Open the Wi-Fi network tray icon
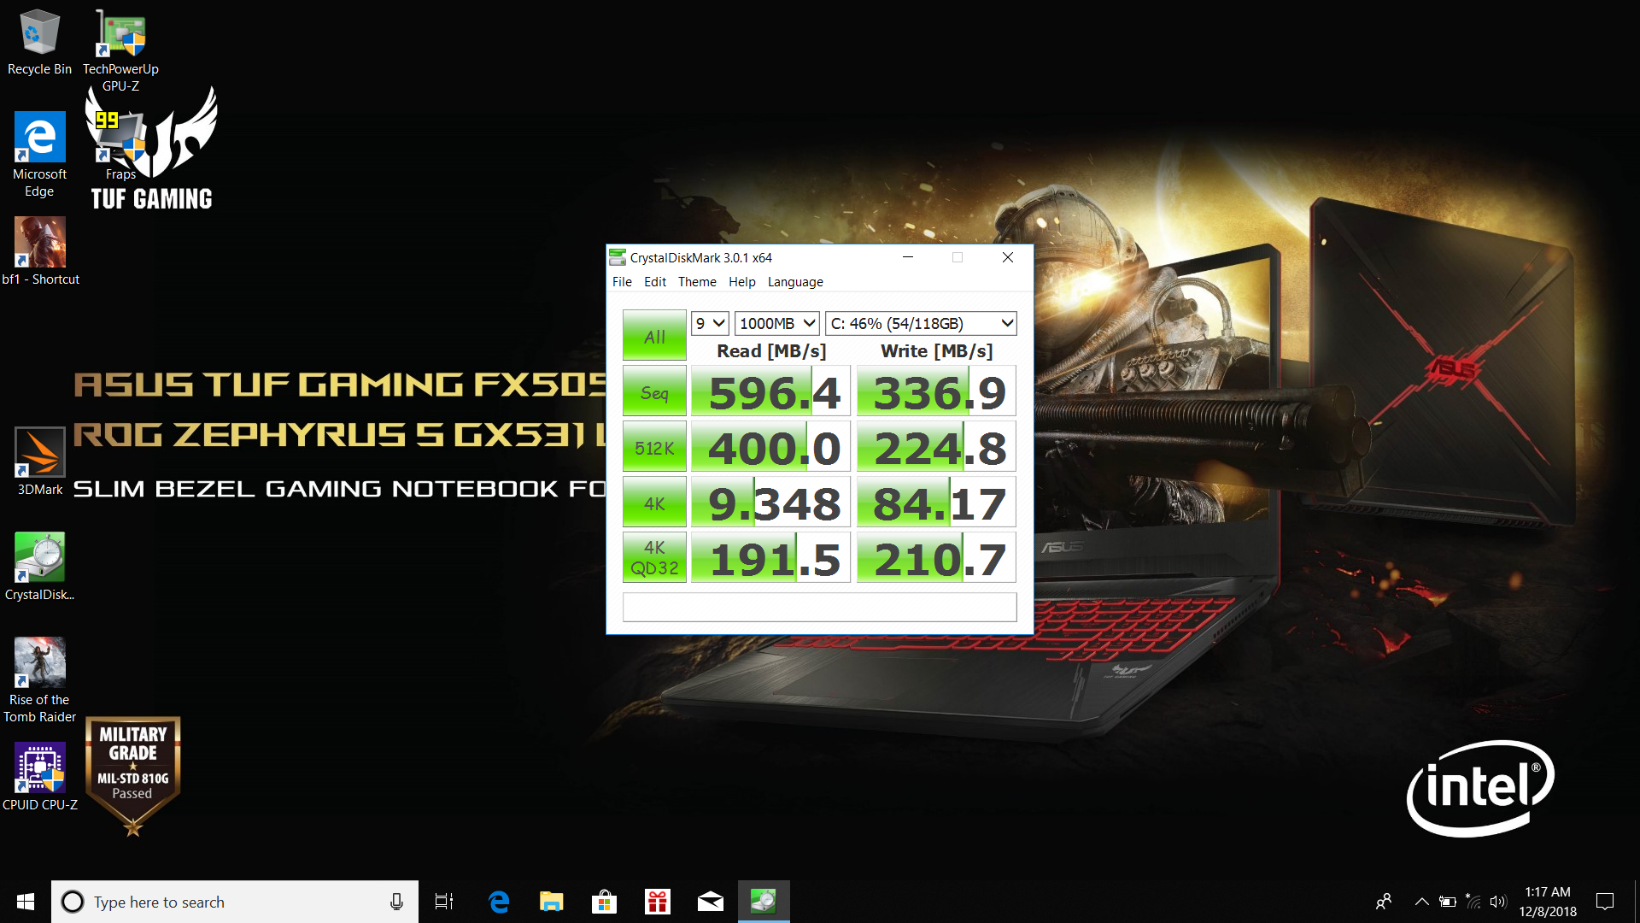1640x923 pixels. pos(1473,902)
